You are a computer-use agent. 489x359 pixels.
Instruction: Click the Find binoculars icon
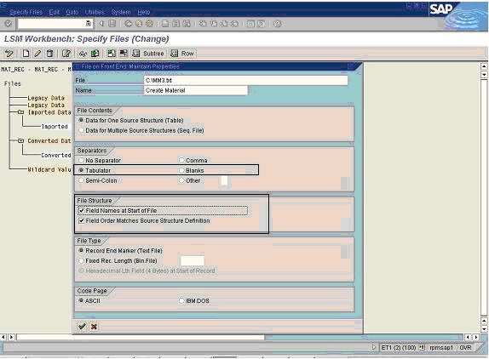175,23
